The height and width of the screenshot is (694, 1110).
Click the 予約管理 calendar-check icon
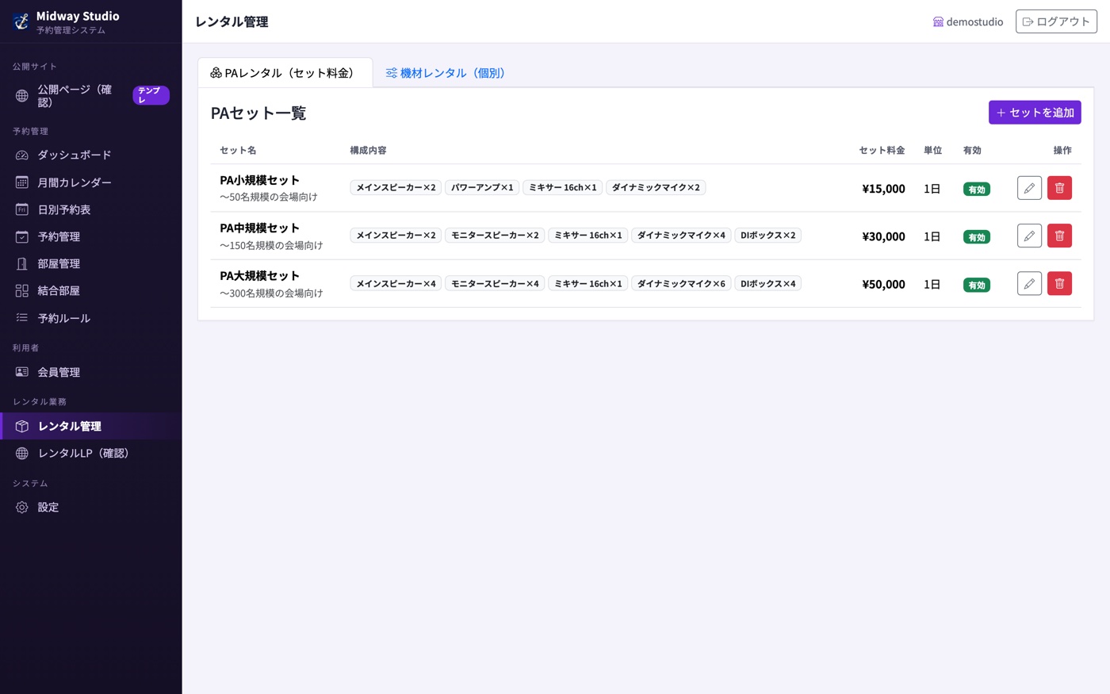click(22, 236)
